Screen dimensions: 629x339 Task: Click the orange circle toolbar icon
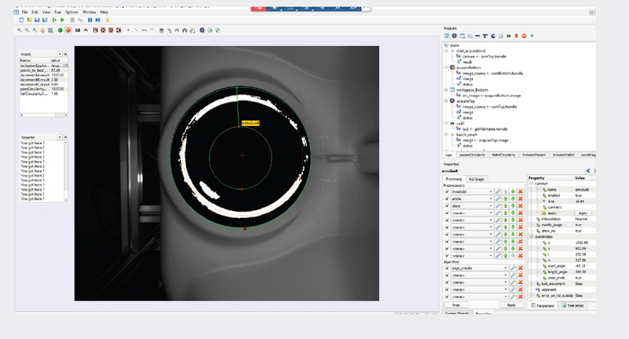tap(68, 31)
